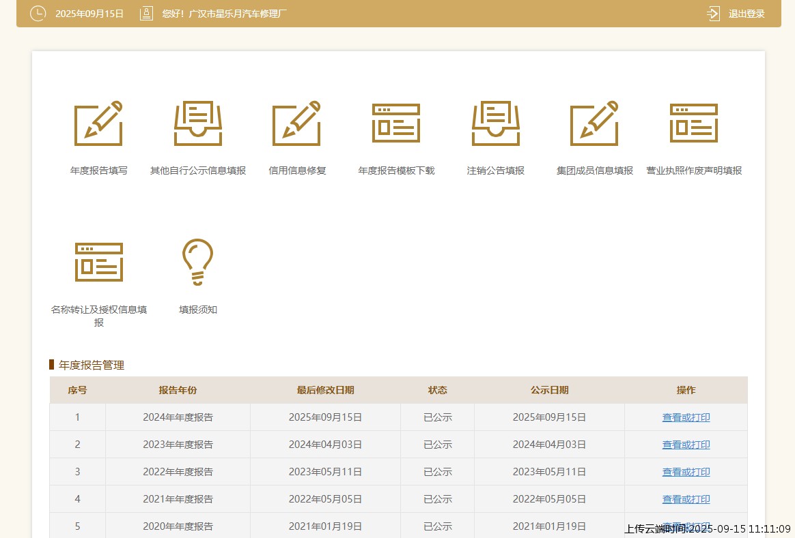Open the 年度报告填写 pencil icon

(98, 123)
